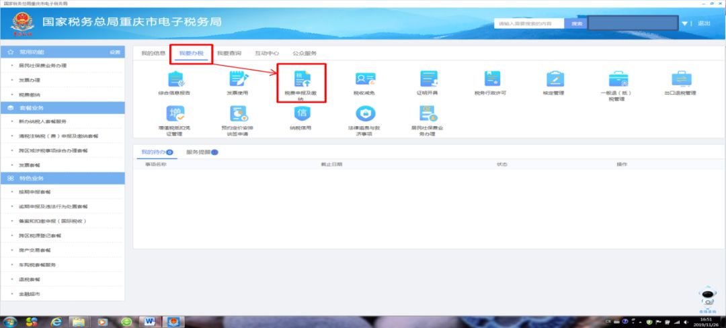Screen dimensions: 726x328
Task: Open 纳税信用 icon
Action: coord(300,114)
